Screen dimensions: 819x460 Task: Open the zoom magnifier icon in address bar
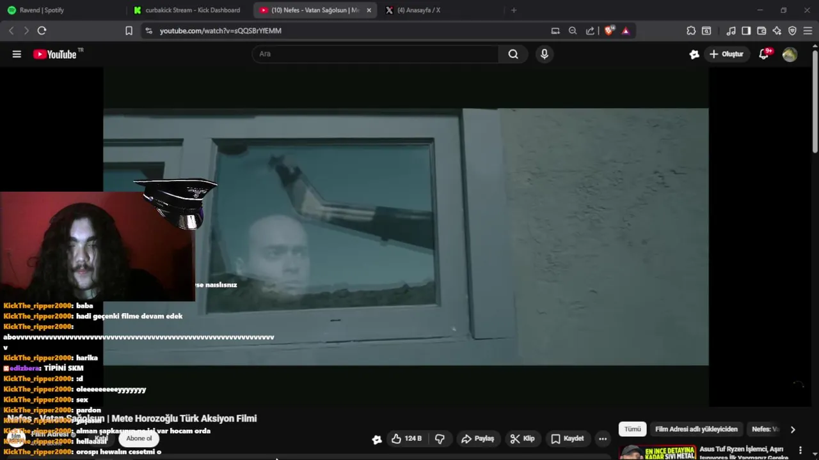click(573, 31)
